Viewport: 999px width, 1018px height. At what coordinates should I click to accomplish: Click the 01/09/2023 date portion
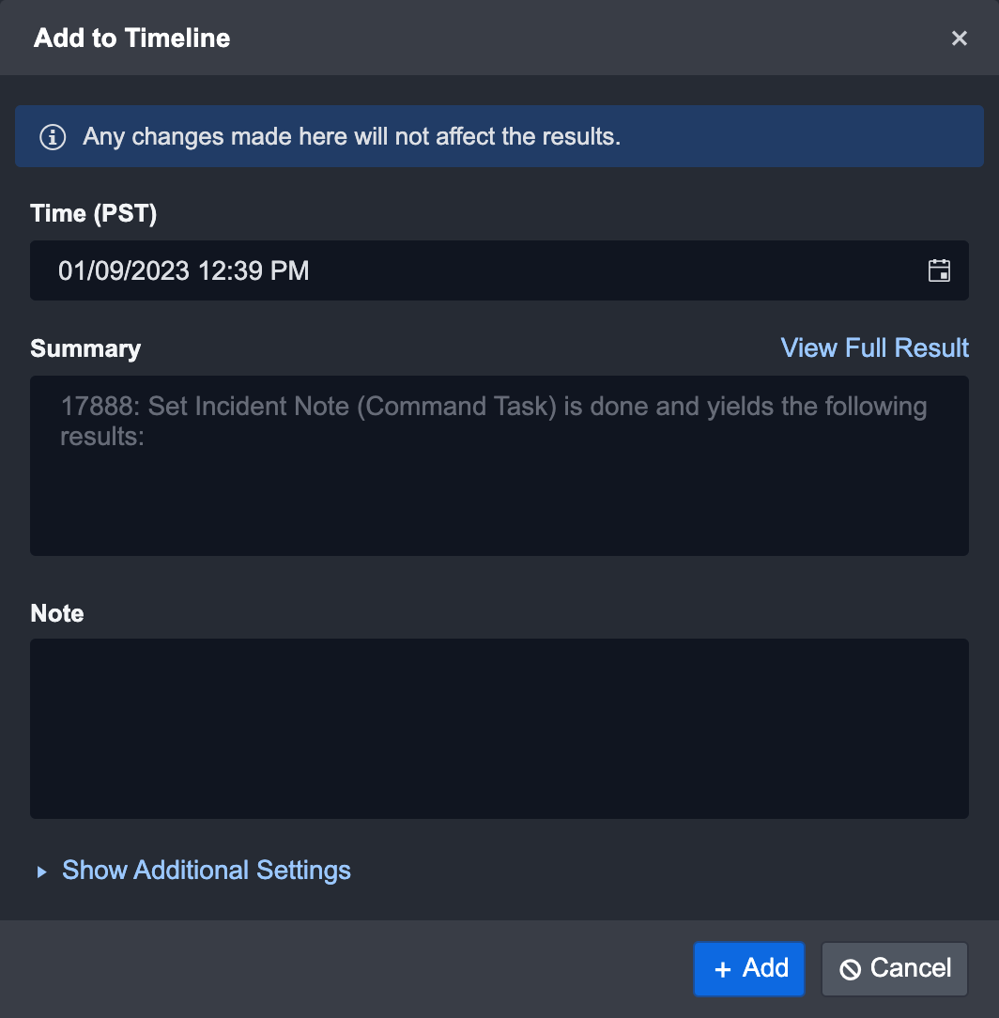[124, 270]
